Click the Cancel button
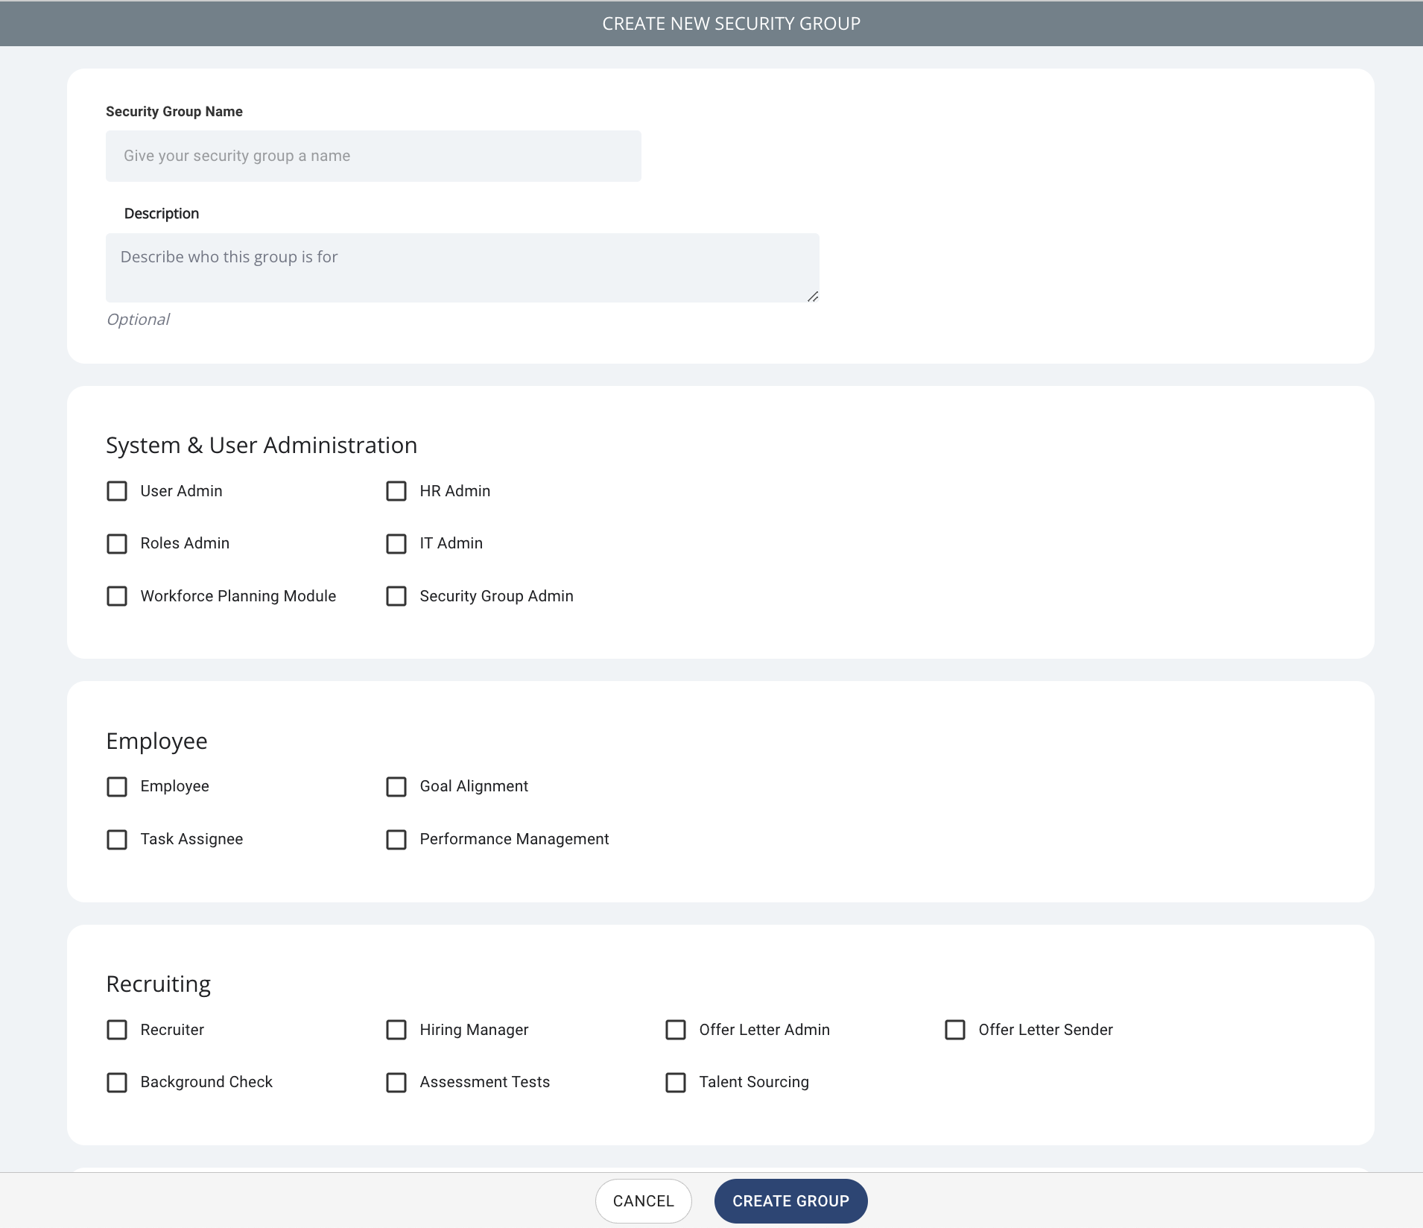Viewport: 1423px width, 1228px height. pyautogui.click(x=644, y=1201)
